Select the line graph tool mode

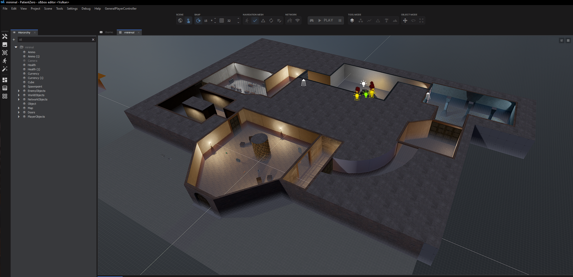[x=369, y=20]
